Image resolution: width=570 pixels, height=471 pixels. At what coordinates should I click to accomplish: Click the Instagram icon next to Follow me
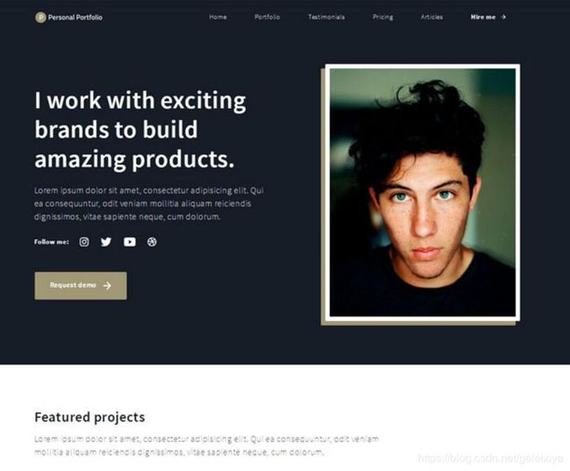84,242
